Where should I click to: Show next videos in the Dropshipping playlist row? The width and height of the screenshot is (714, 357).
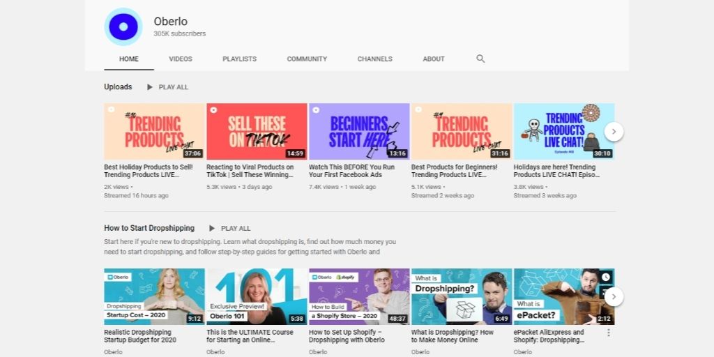[614, 296]
